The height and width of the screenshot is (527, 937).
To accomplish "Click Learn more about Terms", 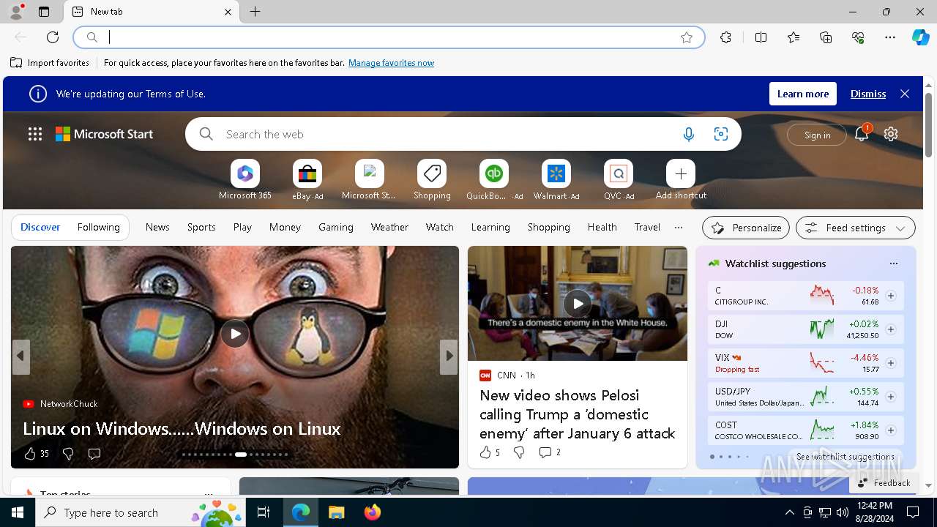I will coord(803,94).
